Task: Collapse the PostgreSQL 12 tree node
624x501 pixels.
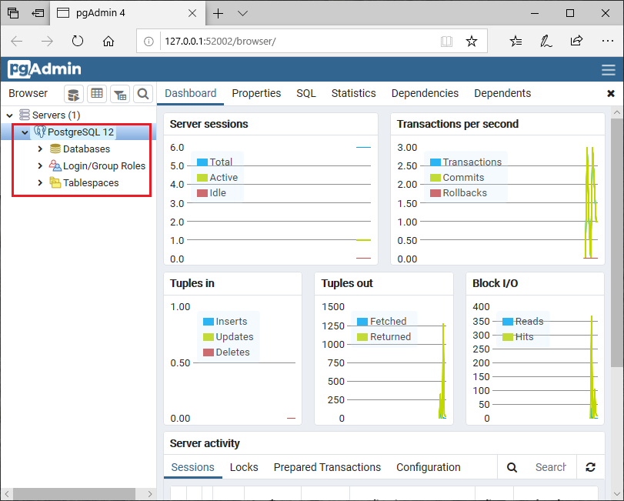Action: click(25, 132)
